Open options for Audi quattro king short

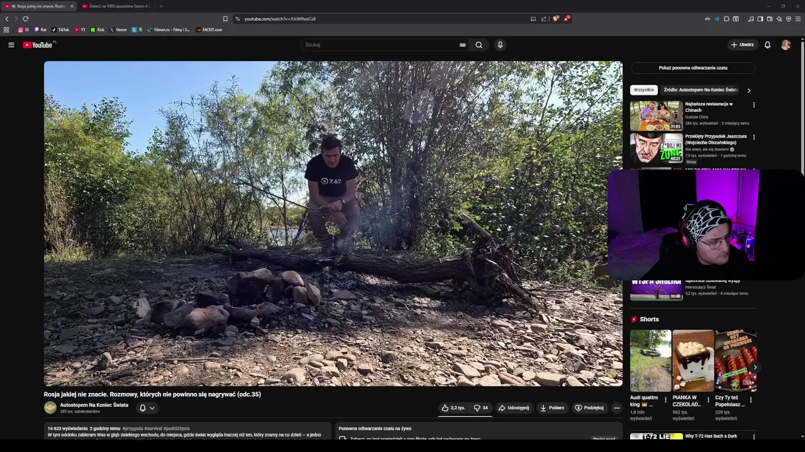click(x=665, y=399)
